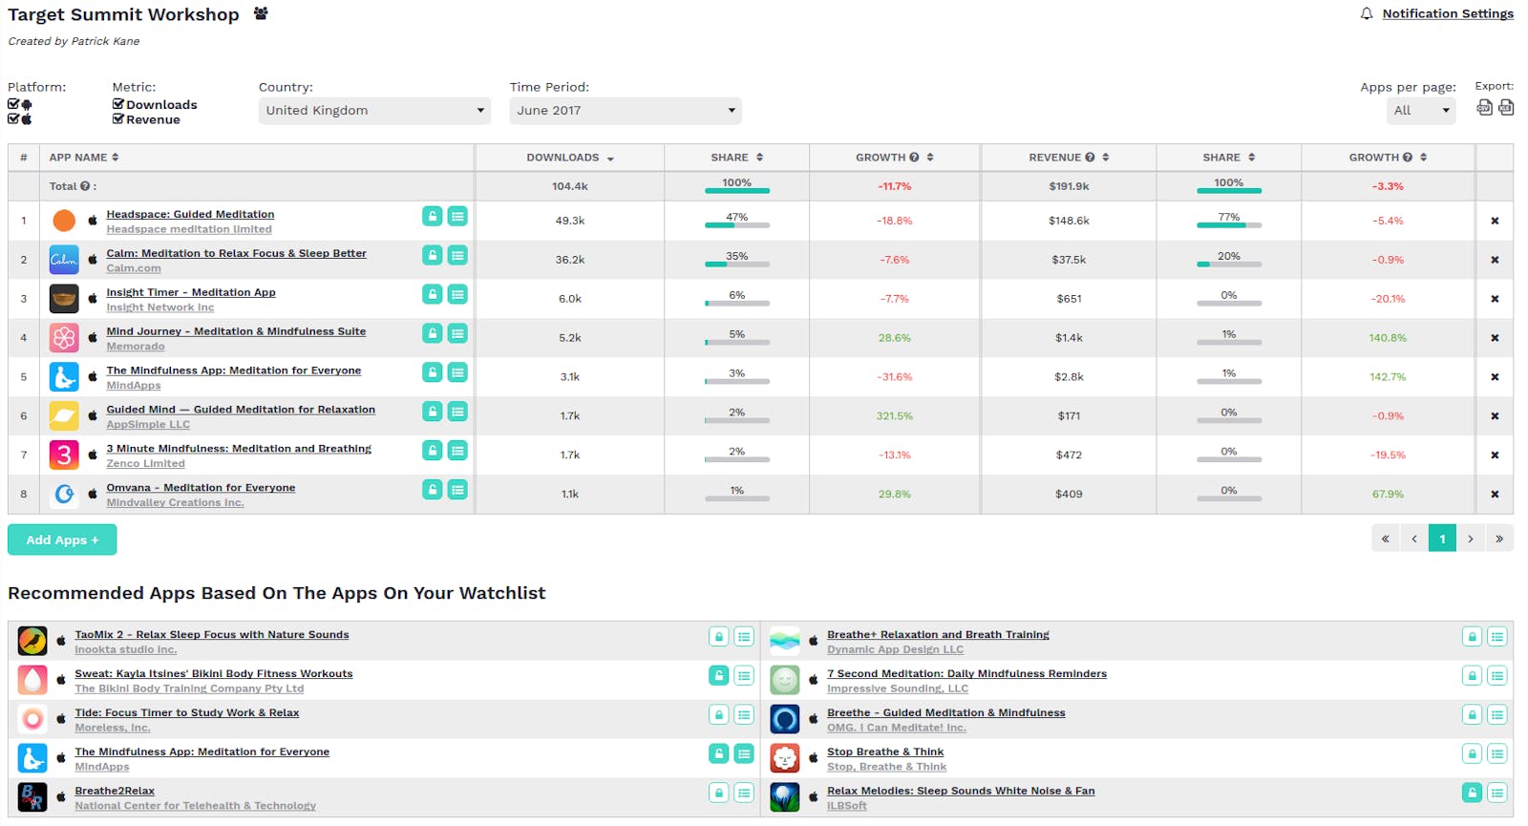Toggle the Downloads metric checkbox
Screen dimensions: 1528x826
[118, 104]
